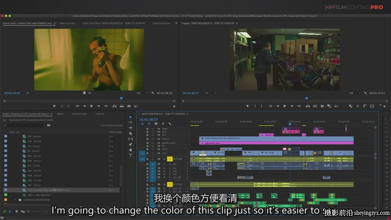Switch to the Effect Controls tab

67,23
